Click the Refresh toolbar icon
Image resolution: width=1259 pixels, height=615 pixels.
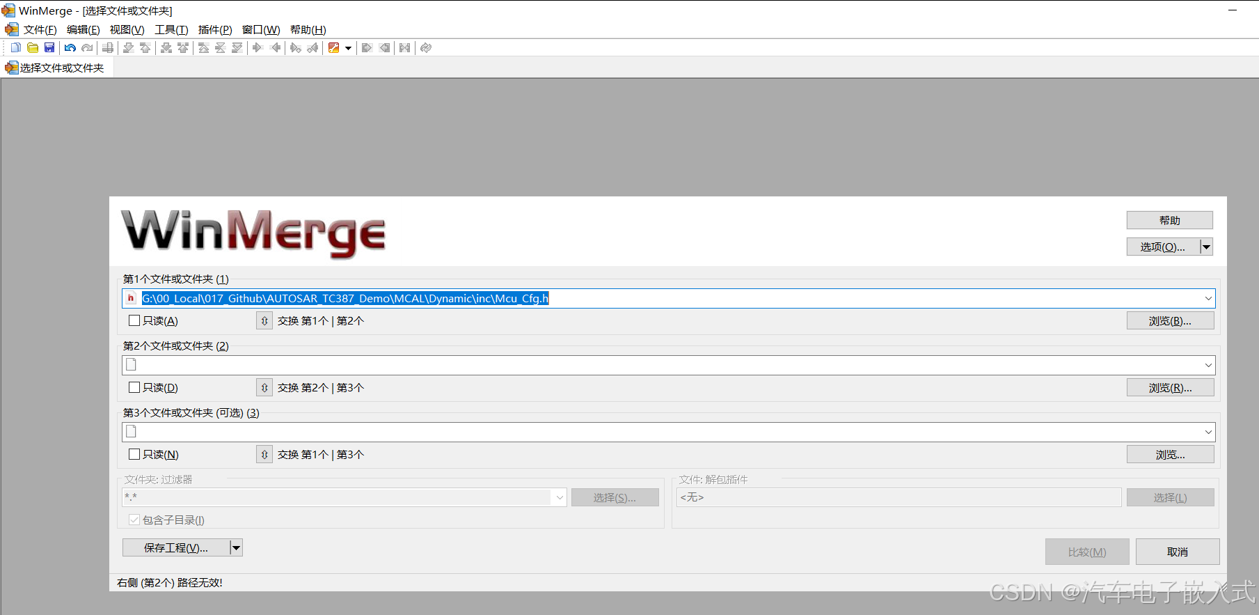point(426,47)
